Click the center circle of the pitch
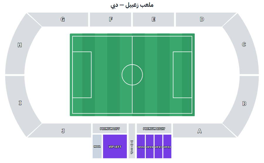264x163 pixels. coord(132,75)
